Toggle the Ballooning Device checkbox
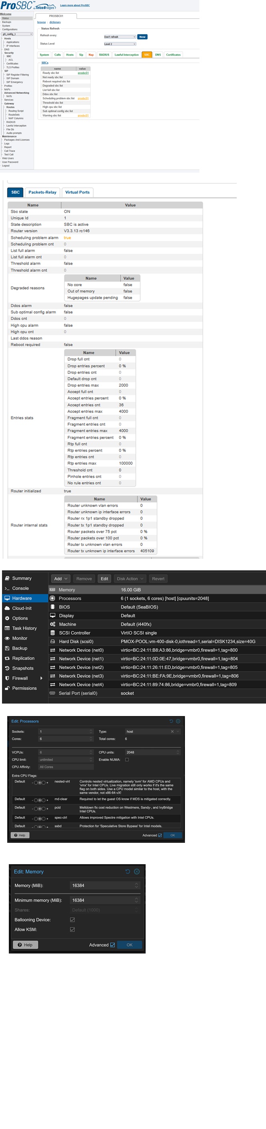This screenshot has height=1129, width=266. tap(73, 920)
